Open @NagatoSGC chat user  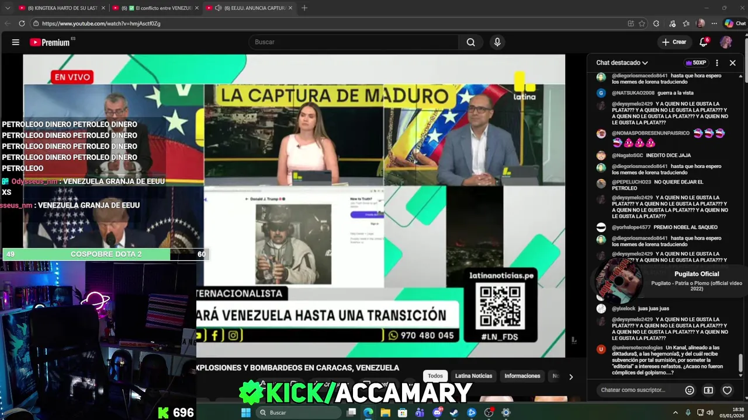[x=626, y=155]
